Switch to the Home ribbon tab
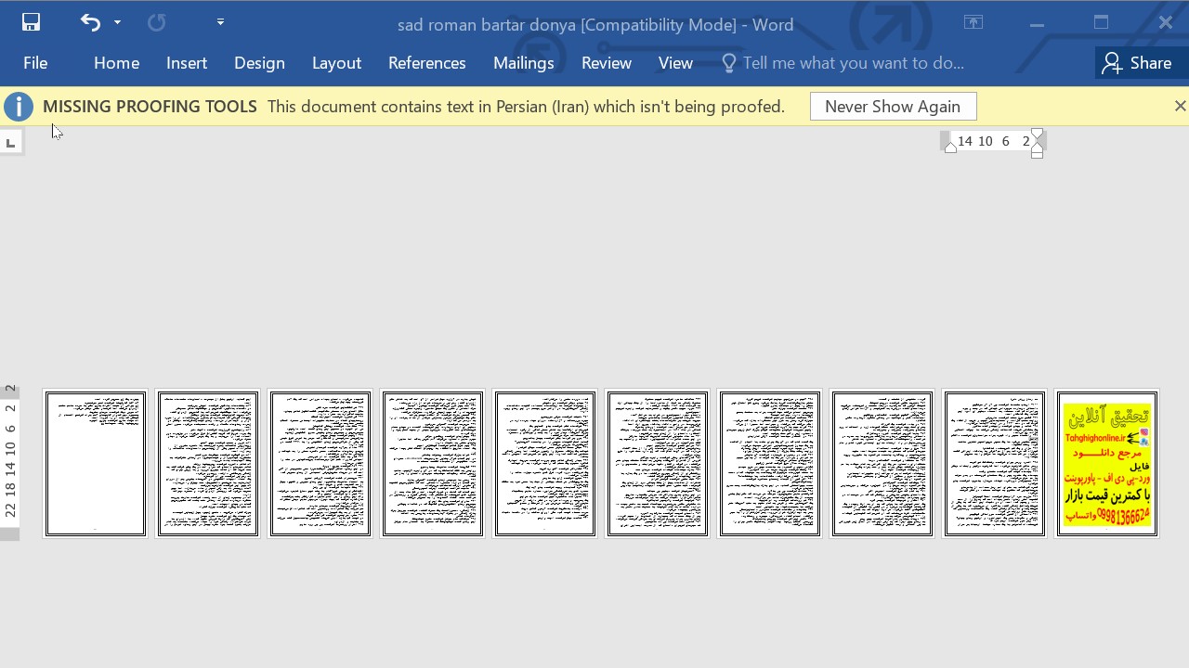The width and height of the screenshot is (1189, 668). click(116, 63)
